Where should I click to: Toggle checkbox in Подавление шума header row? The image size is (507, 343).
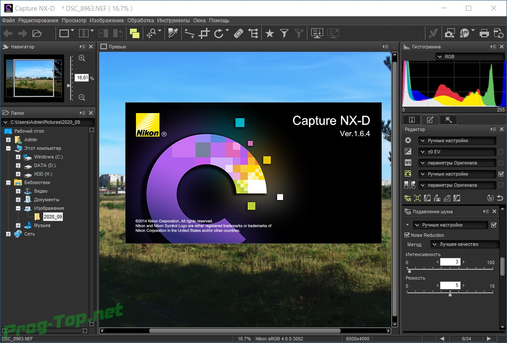tap(494, 225)
